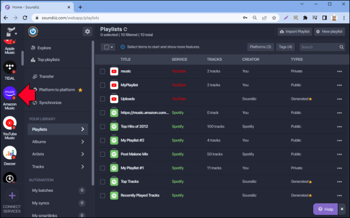The image size is (350, 218).
Task: Click YouTube icon of MyPlaylist row
Action: pyautogui.click(x=114, y=85)
